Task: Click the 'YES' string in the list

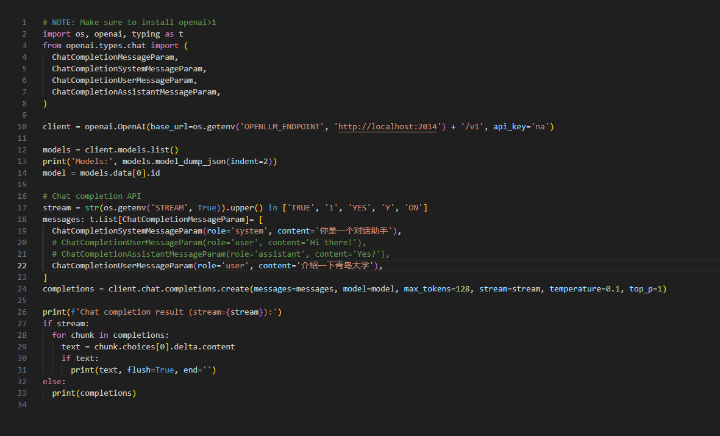Action: pos(360,208)
